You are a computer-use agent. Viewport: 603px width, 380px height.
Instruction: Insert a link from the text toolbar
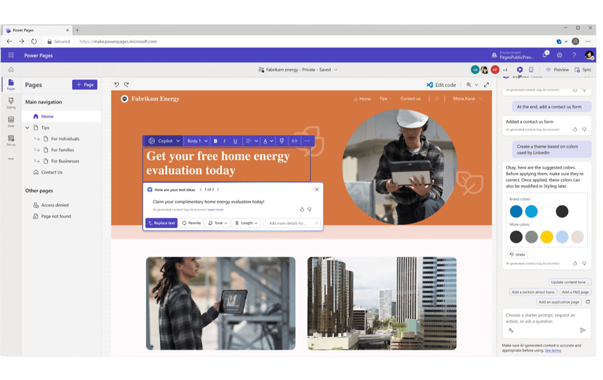pos(294,141)
